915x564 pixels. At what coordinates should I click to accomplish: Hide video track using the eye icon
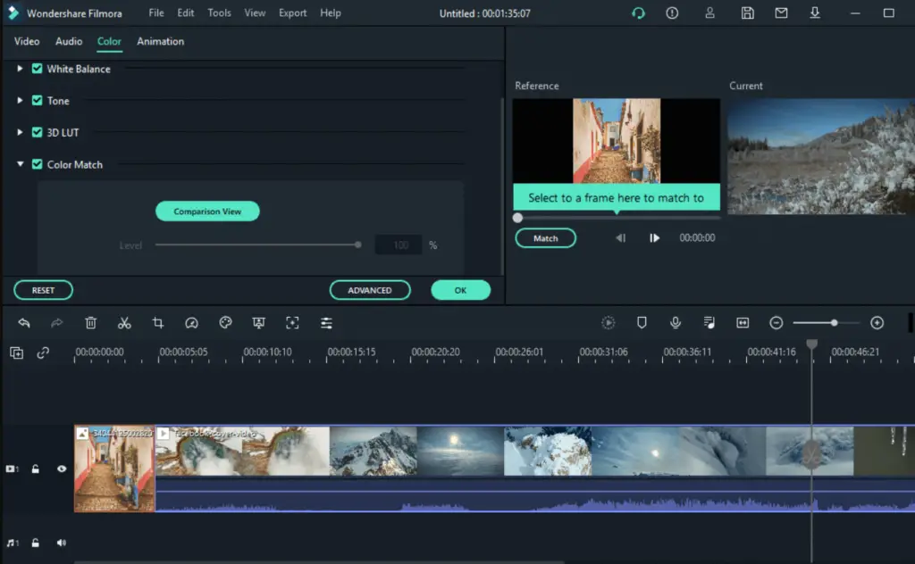[62, 469]
